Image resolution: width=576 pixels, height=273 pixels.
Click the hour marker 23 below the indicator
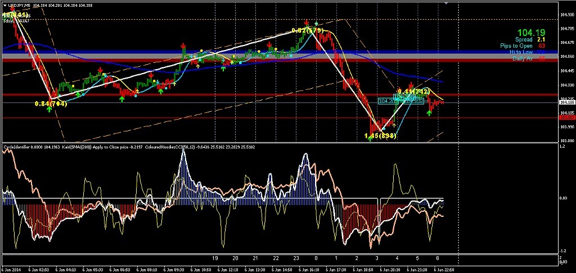pyautogui.click(x=296, y=258)
